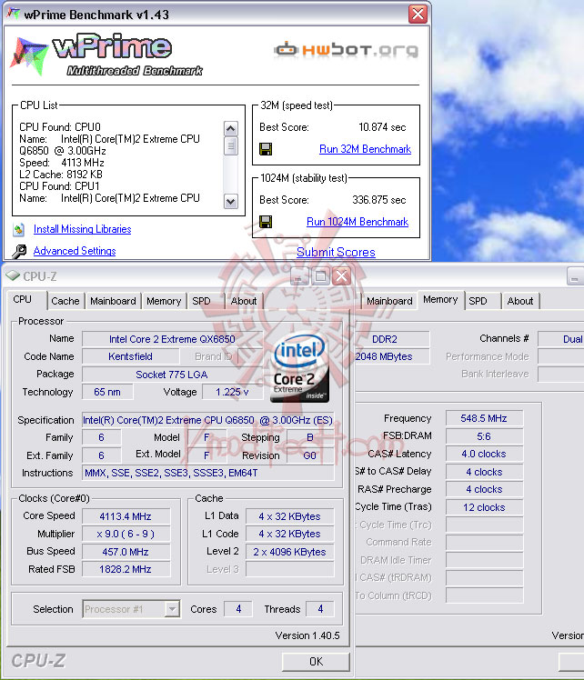Click the Cores count value
The height and width of the screenshot is (680, 584).
tap(238, 609)
